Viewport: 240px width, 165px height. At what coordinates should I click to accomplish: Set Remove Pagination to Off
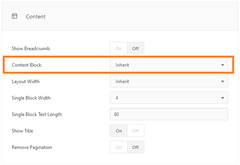pyautogui.click(x=136, y=147)
